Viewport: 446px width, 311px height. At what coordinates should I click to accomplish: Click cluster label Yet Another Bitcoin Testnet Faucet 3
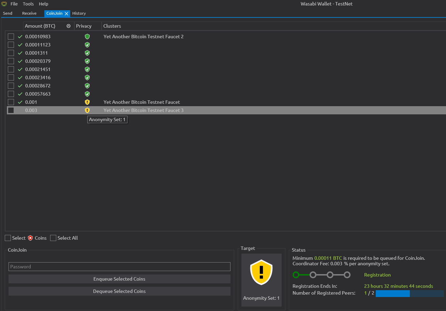tap(144, 110)
